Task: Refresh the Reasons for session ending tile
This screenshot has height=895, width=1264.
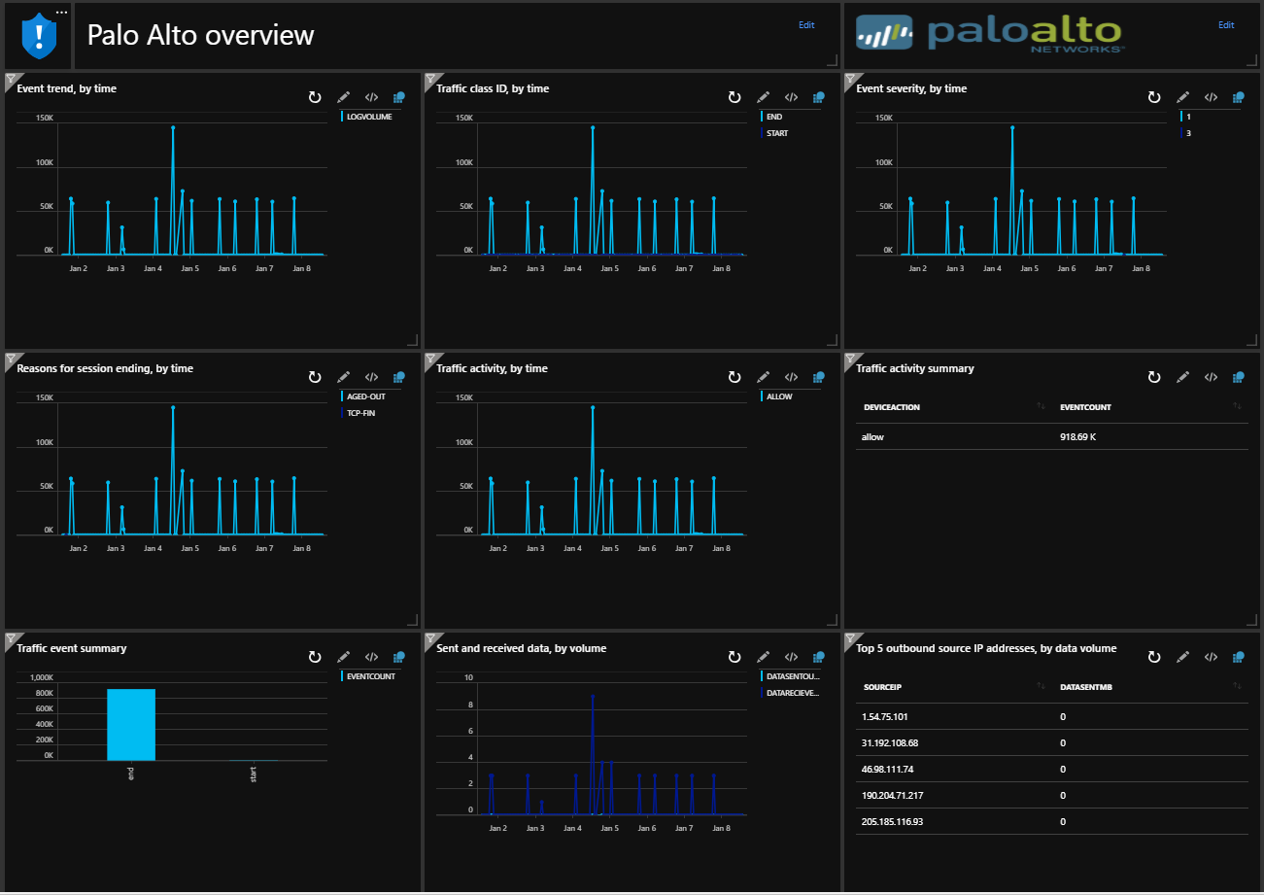Action: (x=315, y=377)
